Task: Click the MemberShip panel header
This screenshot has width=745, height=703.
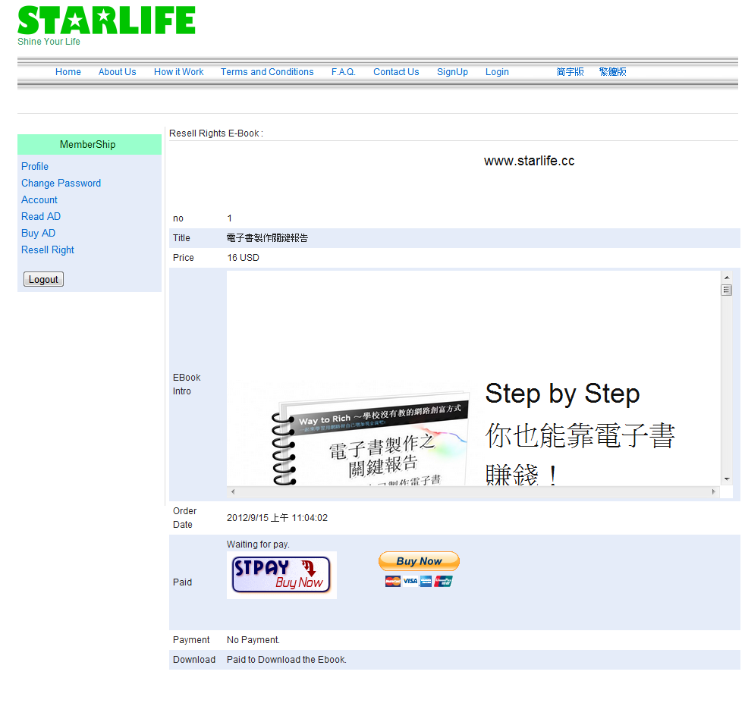Action: [90, 144]
